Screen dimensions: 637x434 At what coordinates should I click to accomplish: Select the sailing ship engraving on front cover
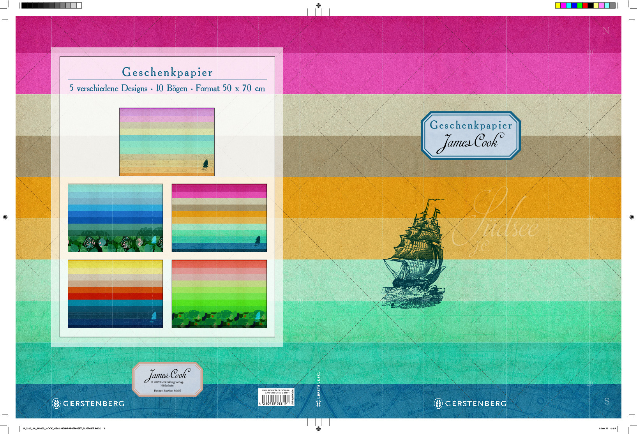coord(414,253)
